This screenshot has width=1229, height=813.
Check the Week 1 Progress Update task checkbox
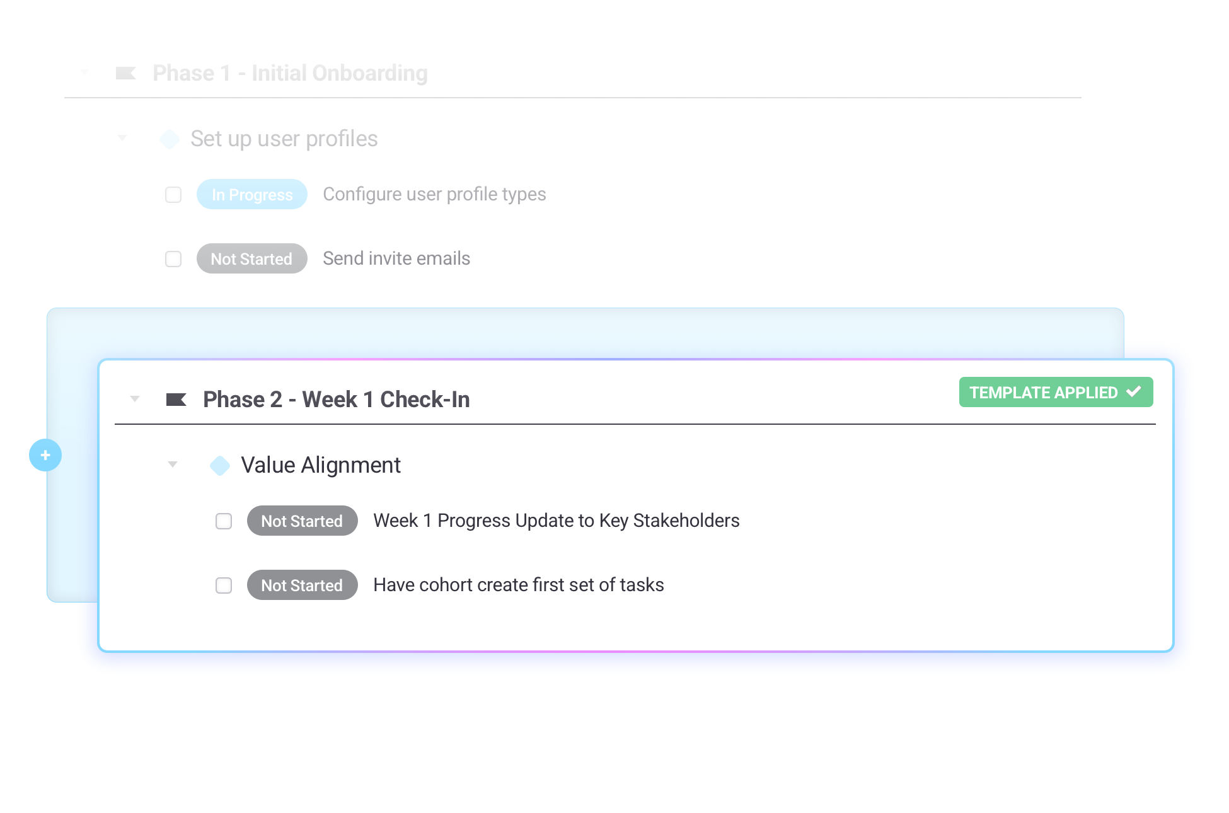224,521
